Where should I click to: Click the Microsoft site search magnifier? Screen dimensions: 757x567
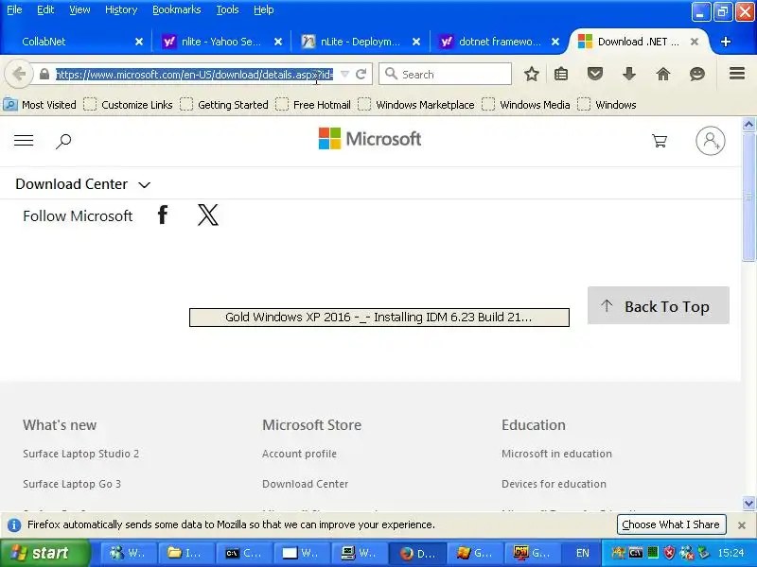[63, 141]
